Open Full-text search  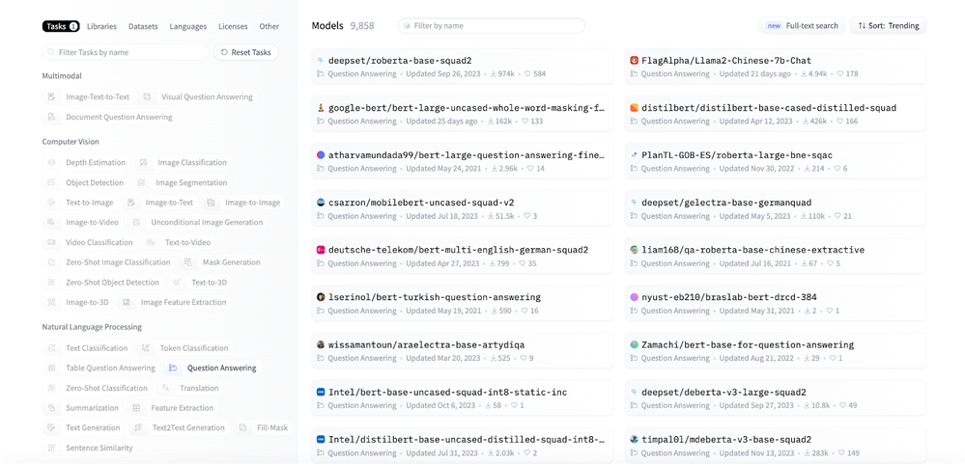pyautogui.click(x=802, y=26)
